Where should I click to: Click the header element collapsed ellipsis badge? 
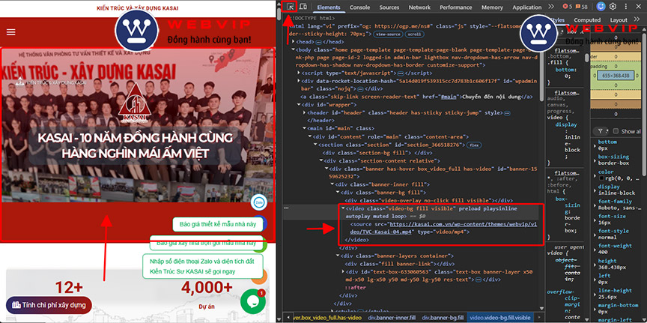pos(507,112)
